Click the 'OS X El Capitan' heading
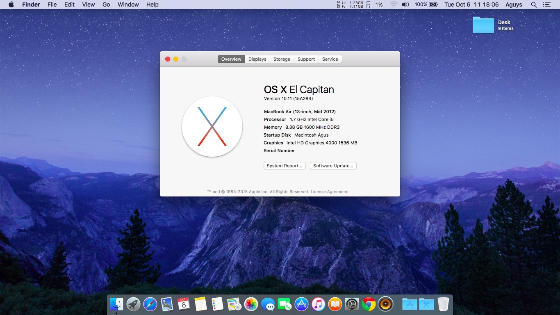 click(x=299, y=89)
